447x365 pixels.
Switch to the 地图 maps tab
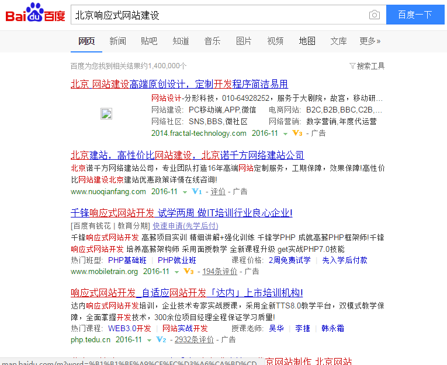click(x=307, y=41)
